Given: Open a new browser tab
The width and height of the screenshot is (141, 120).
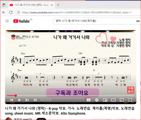Looking at the screenshot, I should point(58,5).
